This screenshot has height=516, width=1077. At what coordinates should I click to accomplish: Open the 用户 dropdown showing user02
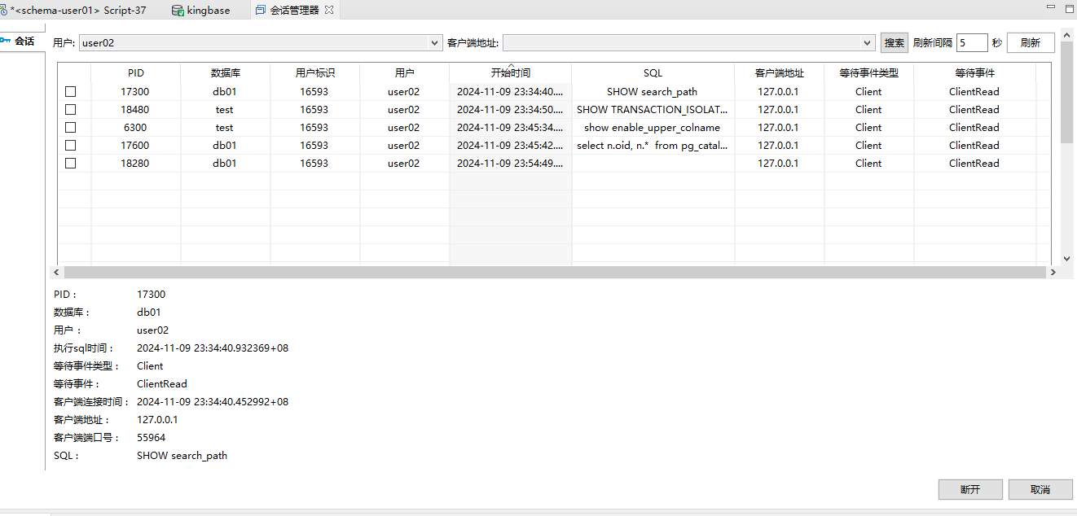click(435, 43)
